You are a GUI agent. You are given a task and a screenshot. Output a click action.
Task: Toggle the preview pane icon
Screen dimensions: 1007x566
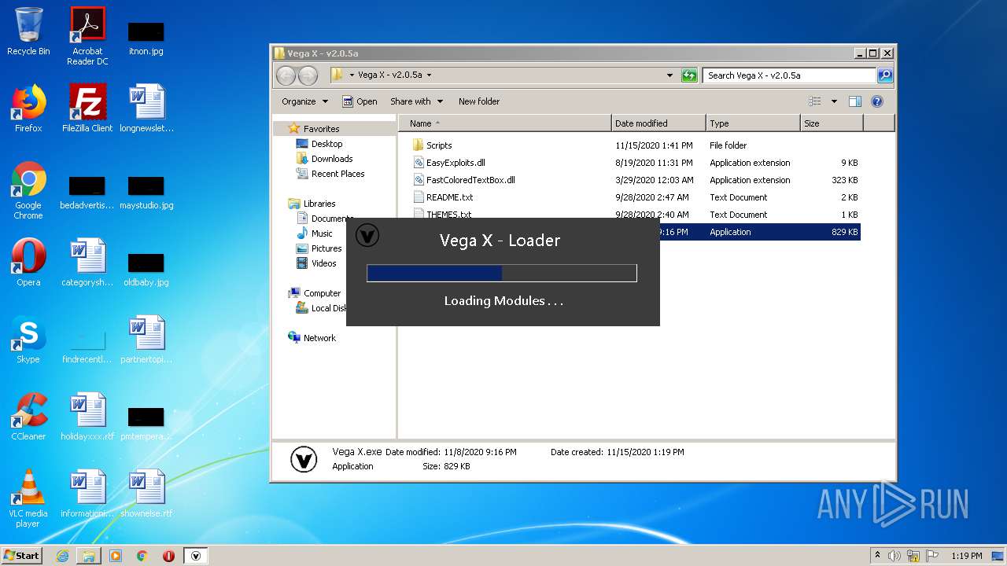pos(855,101)
